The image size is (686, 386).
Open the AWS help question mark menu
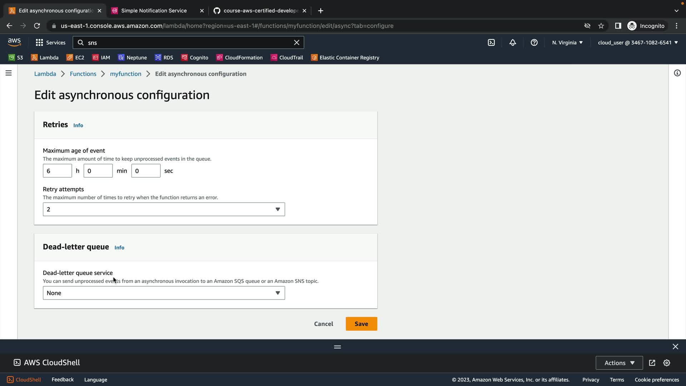(534, 43)
